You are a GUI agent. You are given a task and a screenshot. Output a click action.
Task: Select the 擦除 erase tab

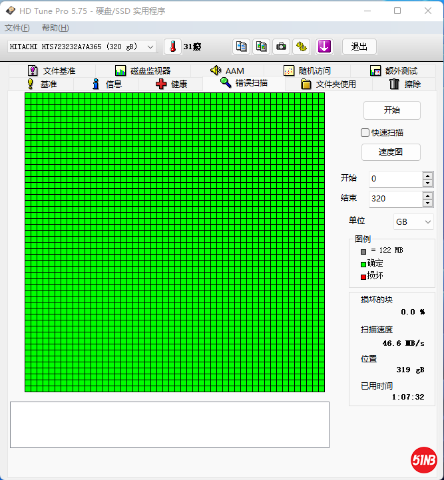point(405,84)
